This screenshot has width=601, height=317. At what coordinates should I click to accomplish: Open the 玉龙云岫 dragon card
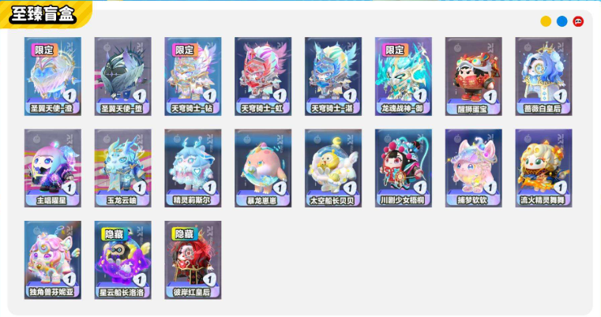click(122, 168)
